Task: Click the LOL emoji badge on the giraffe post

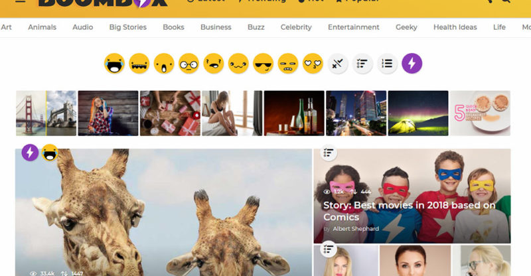Action: (x=50, y=153)
